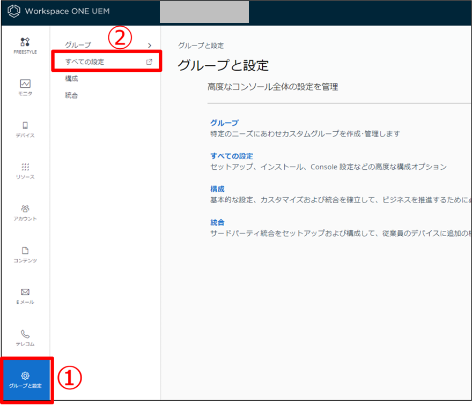Select 統合 in the submenu
This screenshot has width=472, height=413.
tap(72, 95)
